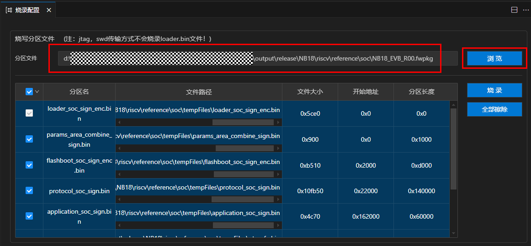Click left scroll arrow in protocol_soc_sign.bin path
Screen dimensions: 531x246
[119, 200]
